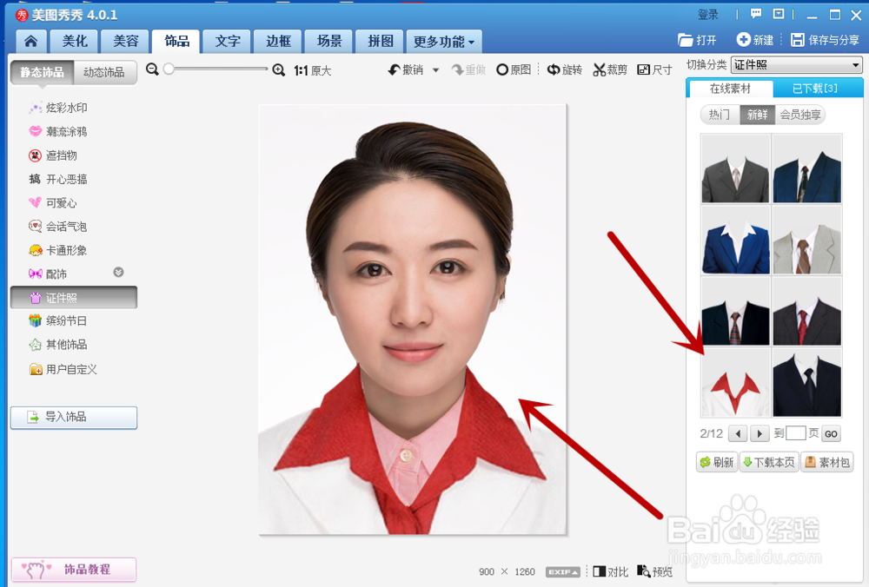Open the 尺寸 resize tool
869x587 pixels.
654,69
